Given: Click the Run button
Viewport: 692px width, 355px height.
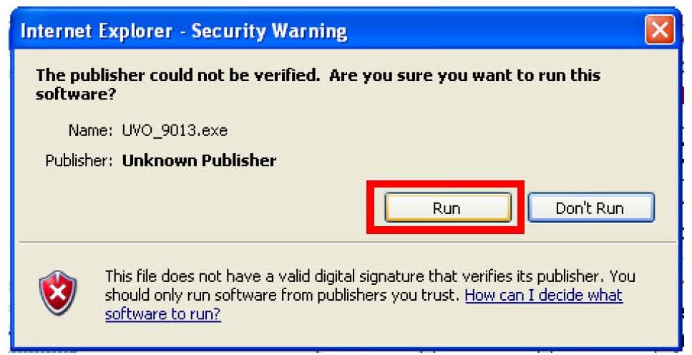Looking at the screenshot, I should point(447,208).
